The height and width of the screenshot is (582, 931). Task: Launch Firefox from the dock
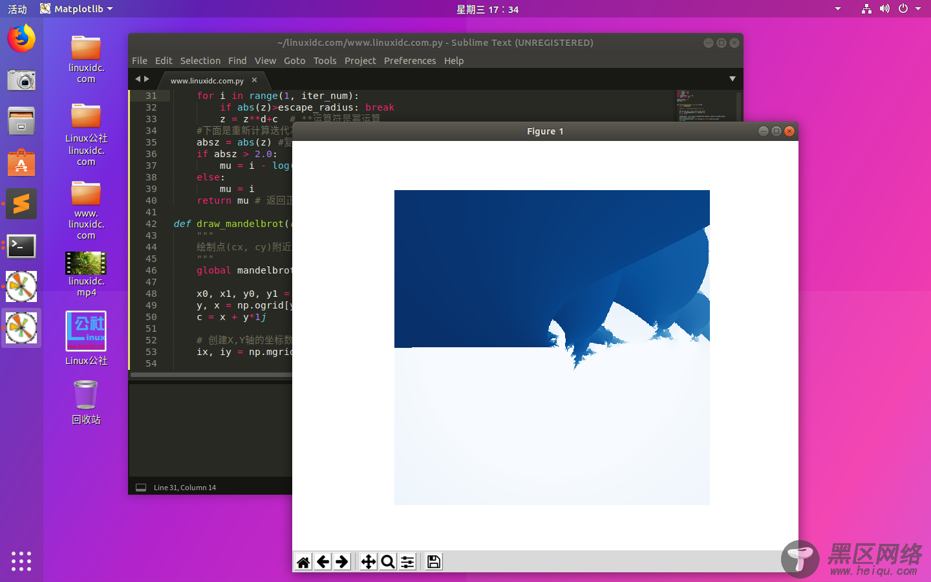coord(21,39)
